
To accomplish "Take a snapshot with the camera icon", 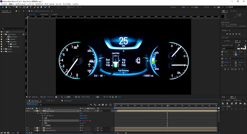I will (56, 97).
